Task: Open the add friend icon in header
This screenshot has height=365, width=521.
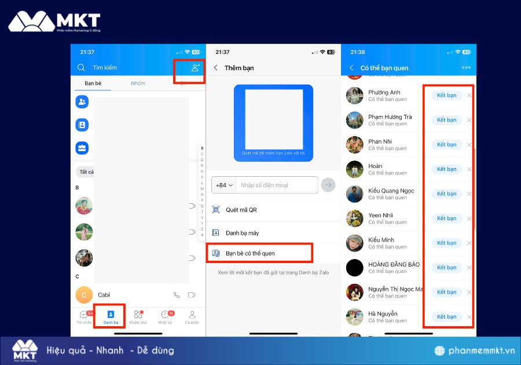Action: (x=196, y=67)
